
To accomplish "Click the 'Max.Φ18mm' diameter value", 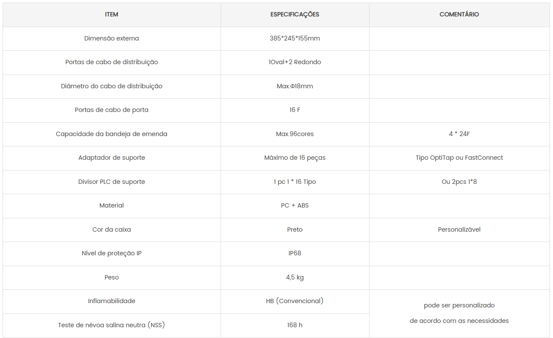I will point(295,86).
